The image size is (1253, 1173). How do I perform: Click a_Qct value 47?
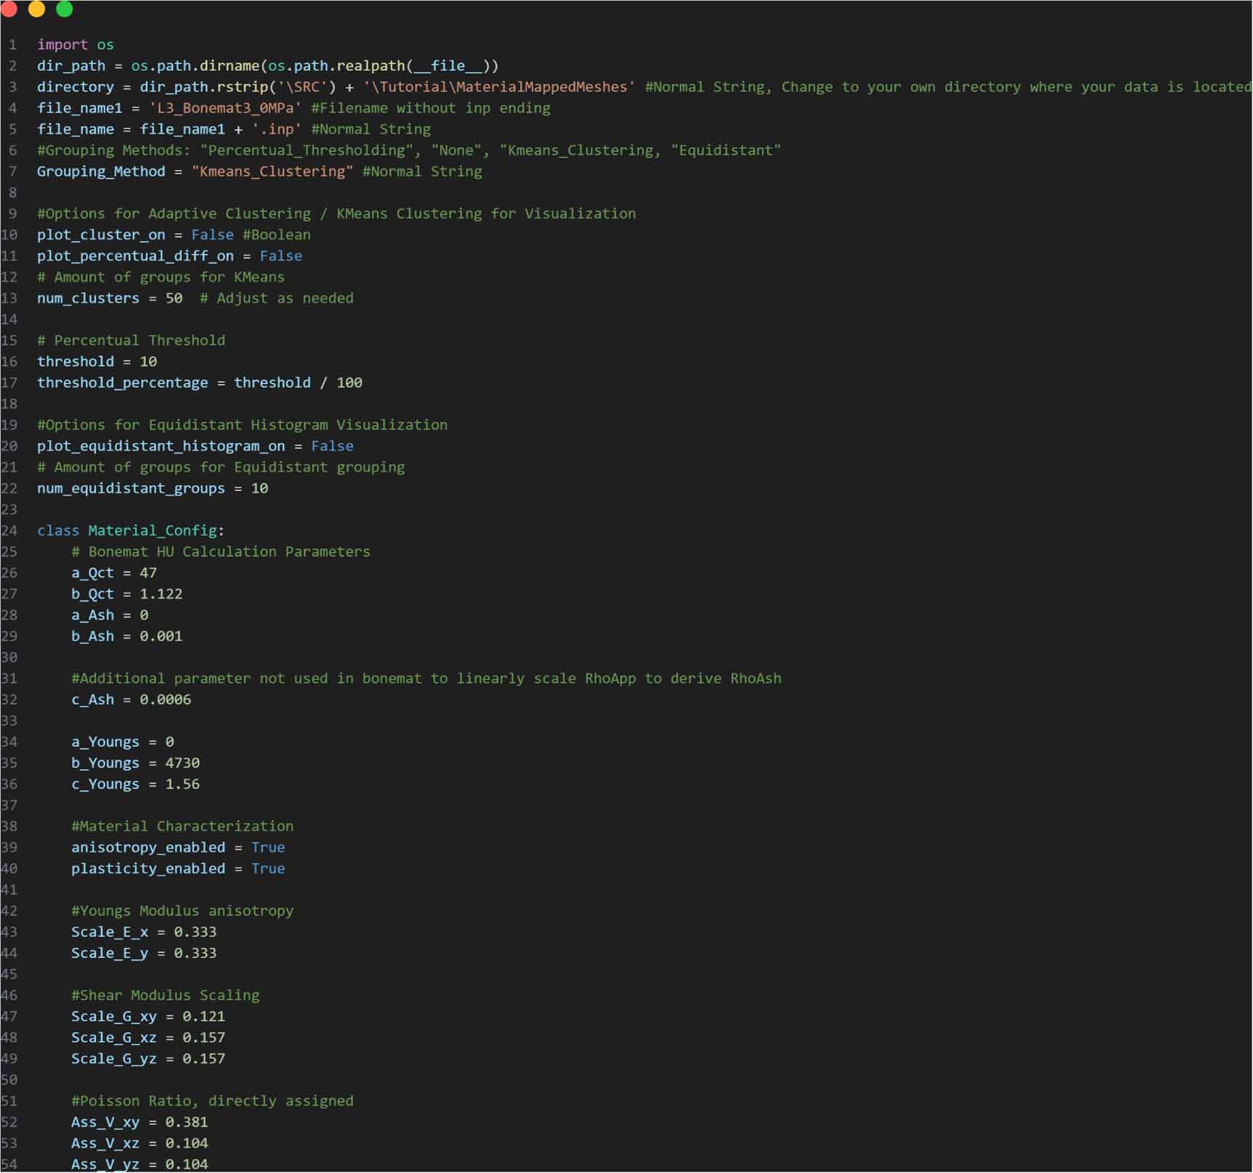148,572
